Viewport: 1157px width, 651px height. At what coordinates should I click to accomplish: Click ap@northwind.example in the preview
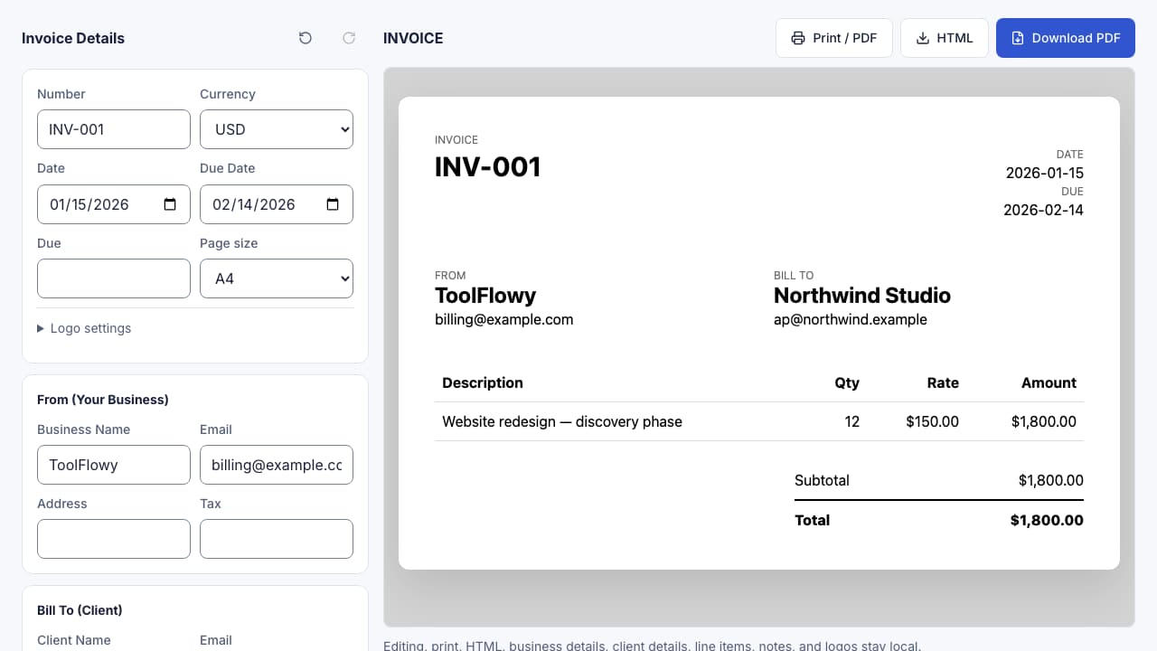(851, 319)
